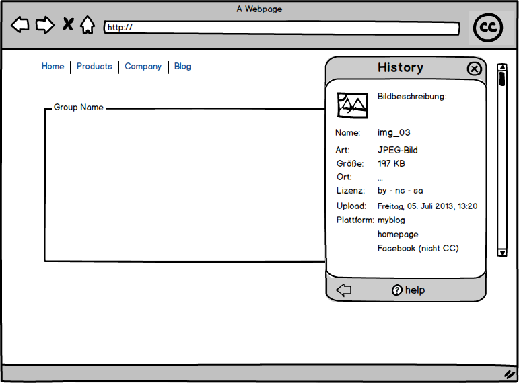Click scrollbar up arrow
The image size is (519, 383).
(501, 67)
